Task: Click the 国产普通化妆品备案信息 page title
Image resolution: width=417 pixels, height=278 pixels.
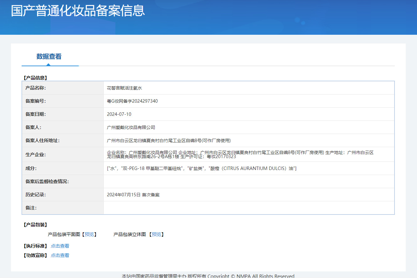Action: point(78,11)
